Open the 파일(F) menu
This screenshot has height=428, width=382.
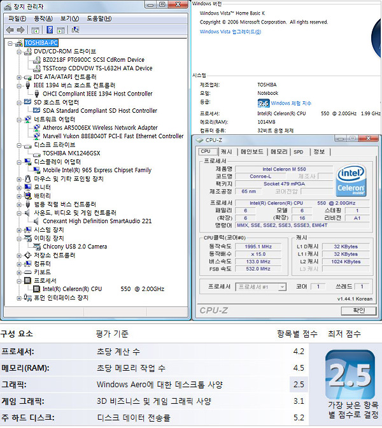pyautogui.click(x=17, y=18)
